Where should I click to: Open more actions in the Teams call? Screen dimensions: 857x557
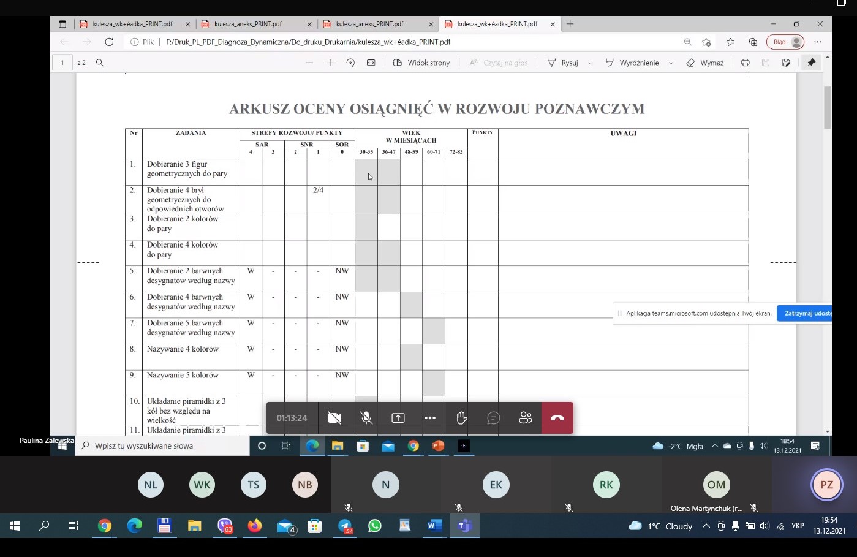point(429,417)
